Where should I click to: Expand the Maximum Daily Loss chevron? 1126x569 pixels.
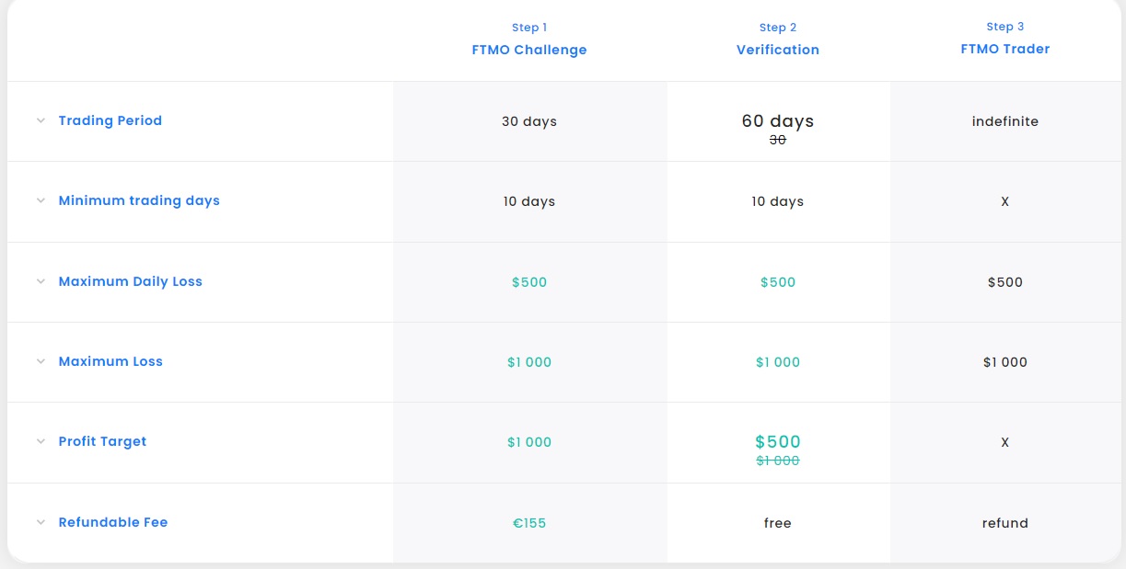(41, 281)
